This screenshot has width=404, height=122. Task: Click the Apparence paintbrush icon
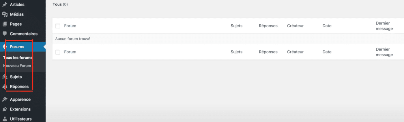click(x=5, y=100)
